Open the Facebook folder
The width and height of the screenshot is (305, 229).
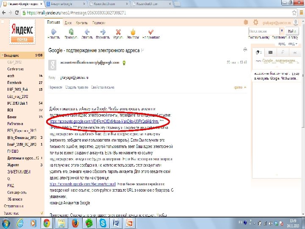(14, 83)
